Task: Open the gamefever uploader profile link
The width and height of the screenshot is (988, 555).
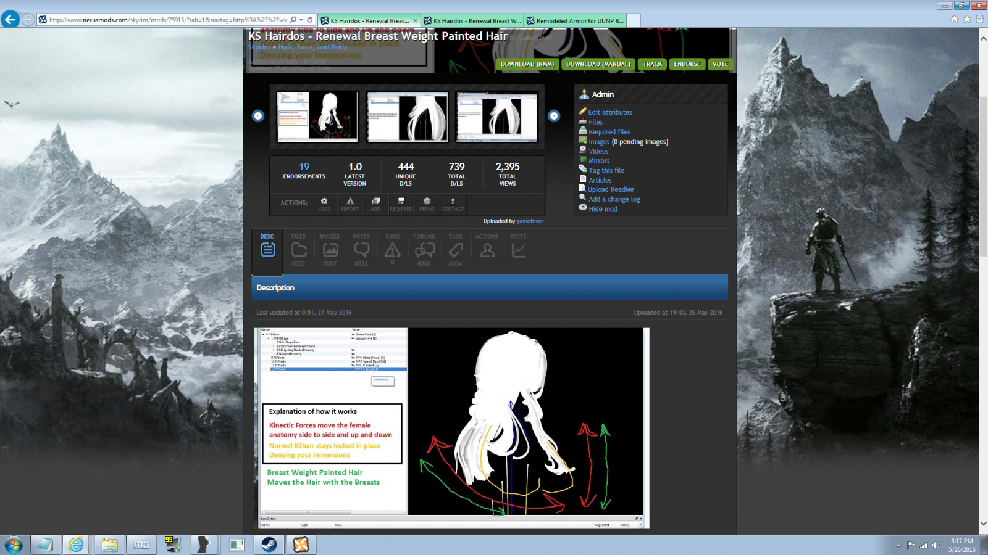Action: (530, 221)
